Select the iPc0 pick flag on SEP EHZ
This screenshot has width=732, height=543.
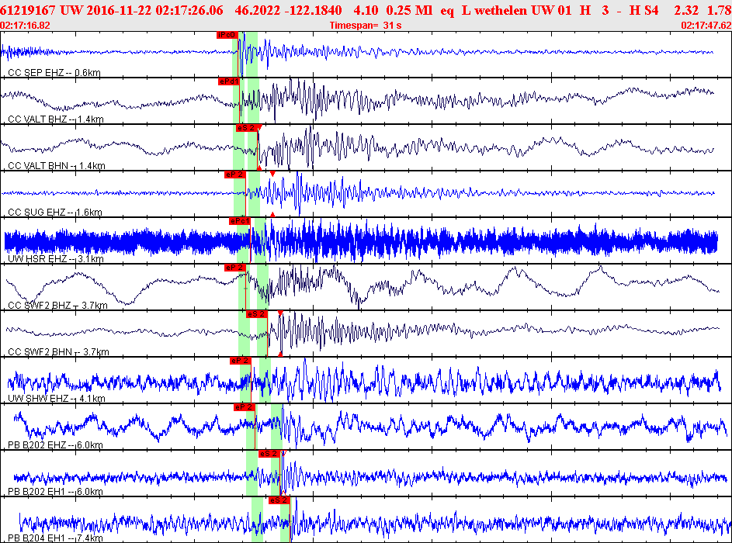click(227, 35)
